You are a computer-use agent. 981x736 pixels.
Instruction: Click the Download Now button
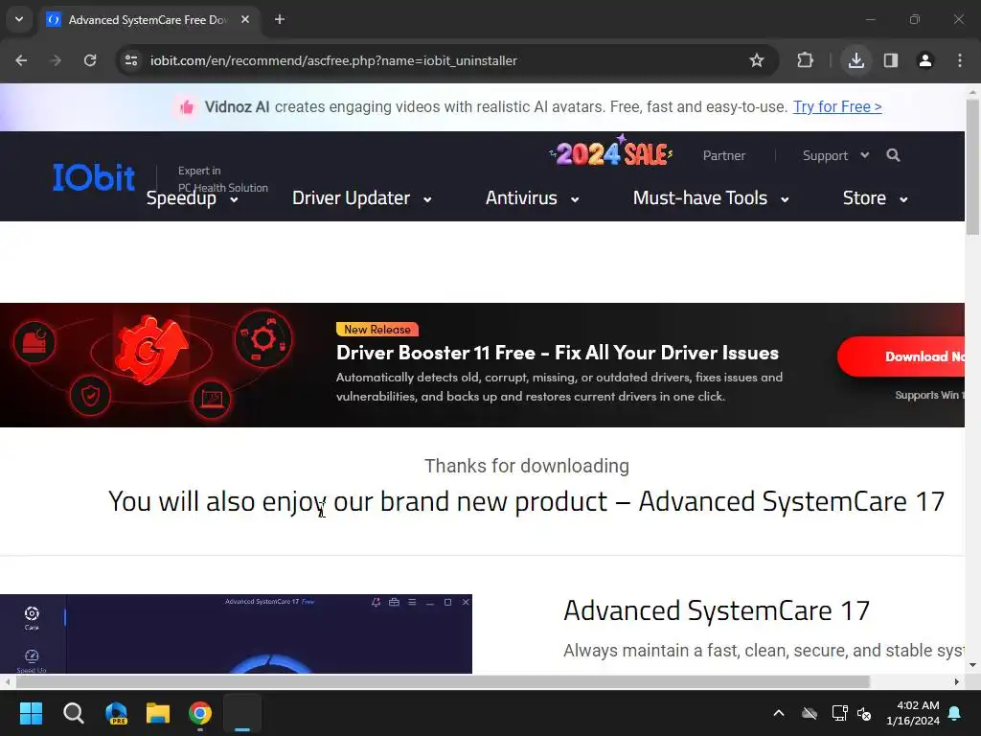coord(901,356)
